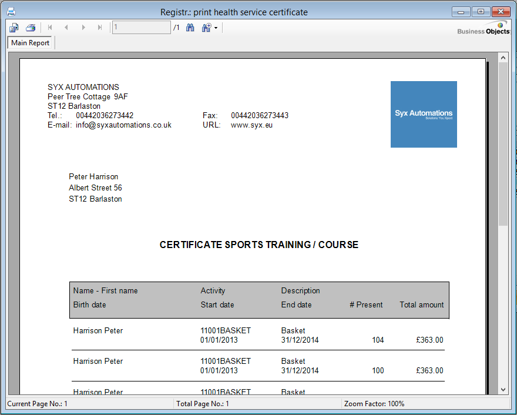The height and width of the screenshot is (415, 517).
Task: Go to the next page arrow
Action: click(83, 28)
